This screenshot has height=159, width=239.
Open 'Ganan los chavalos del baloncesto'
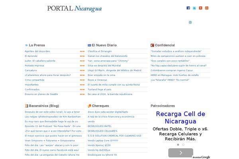click(108, 56)
